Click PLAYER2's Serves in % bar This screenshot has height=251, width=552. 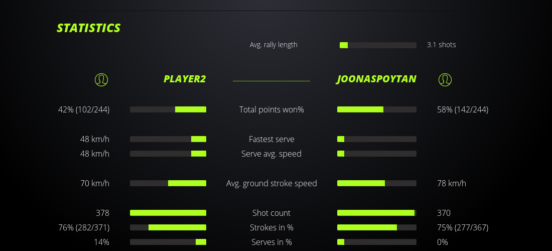(x=168, y=242)
